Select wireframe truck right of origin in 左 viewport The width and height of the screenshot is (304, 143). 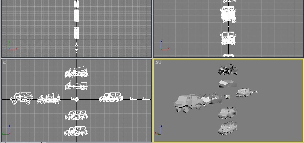(x=111, y=97)
